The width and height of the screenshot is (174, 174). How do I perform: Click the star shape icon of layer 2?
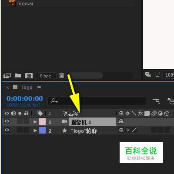pyautogui.click(x=64, y=130)
